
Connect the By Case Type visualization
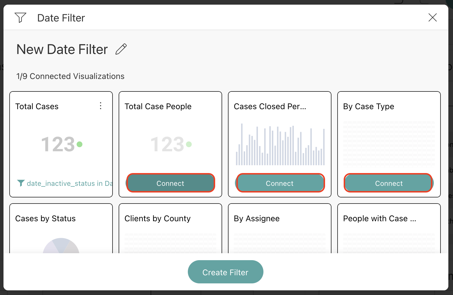point(389,183)
